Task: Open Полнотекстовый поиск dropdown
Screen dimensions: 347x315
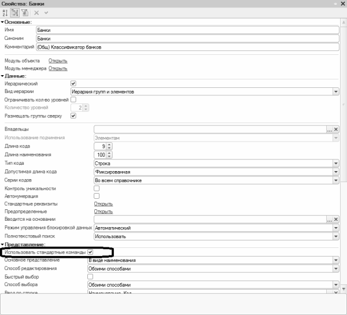Action: (335, 236)
